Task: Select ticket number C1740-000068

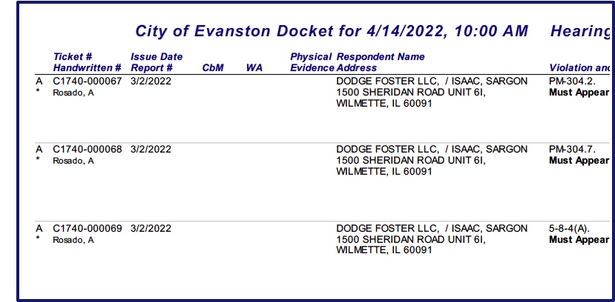Action: click(x=88, y=149)
